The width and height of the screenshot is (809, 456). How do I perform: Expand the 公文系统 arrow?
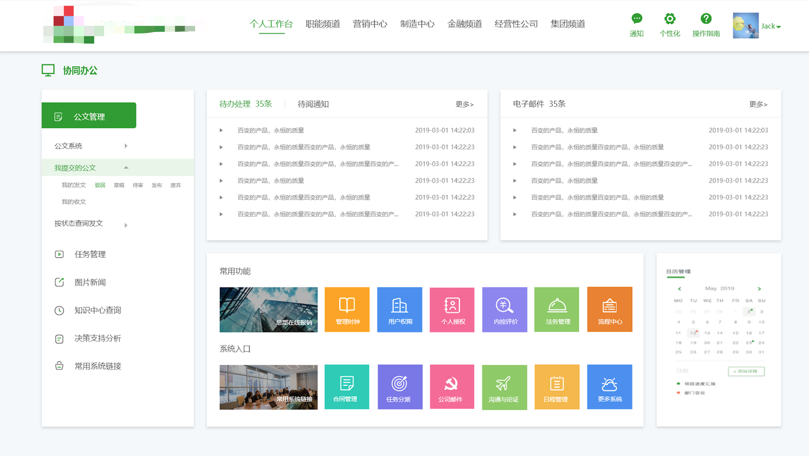tap(126, 146)
